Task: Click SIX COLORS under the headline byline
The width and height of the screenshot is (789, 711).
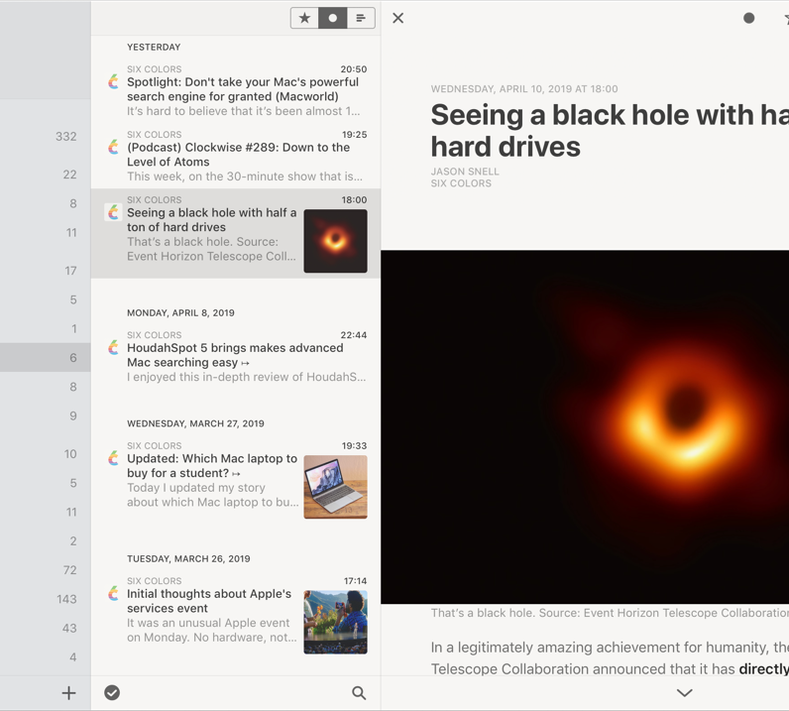Action: point(461,183)
